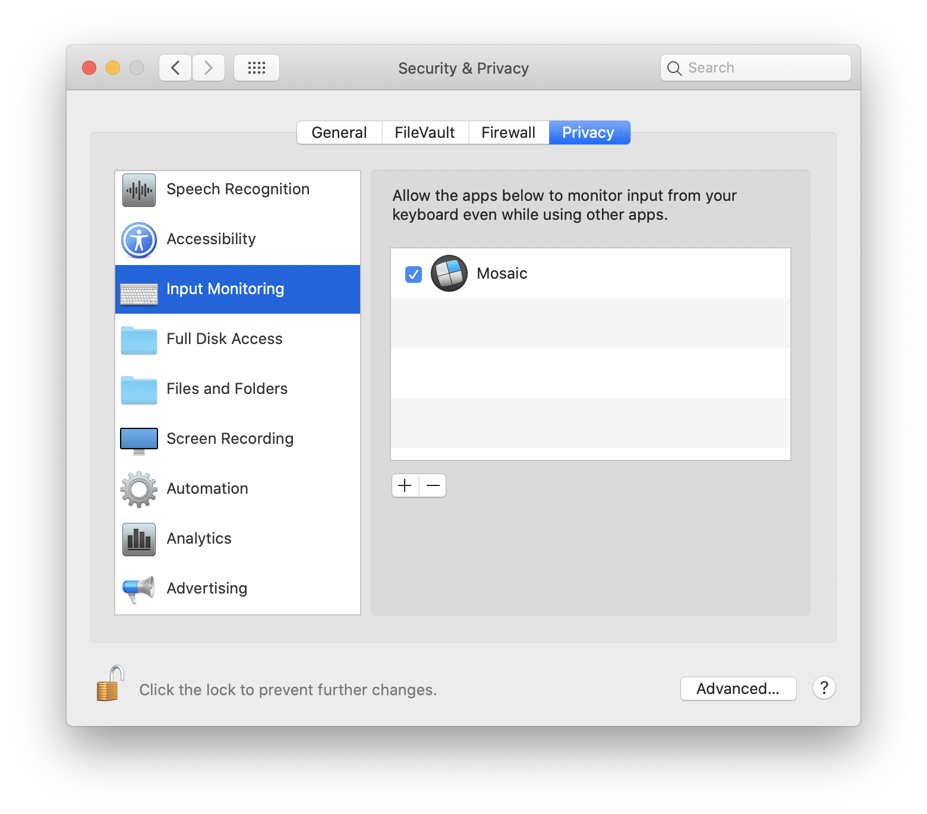
Task: Show all preferences grid button
Action: 257,68
